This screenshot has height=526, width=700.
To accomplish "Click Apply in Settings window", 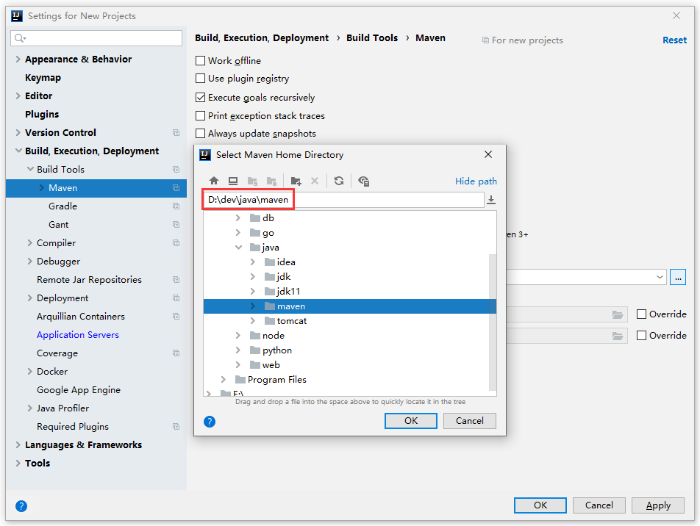I will point(658,505).
